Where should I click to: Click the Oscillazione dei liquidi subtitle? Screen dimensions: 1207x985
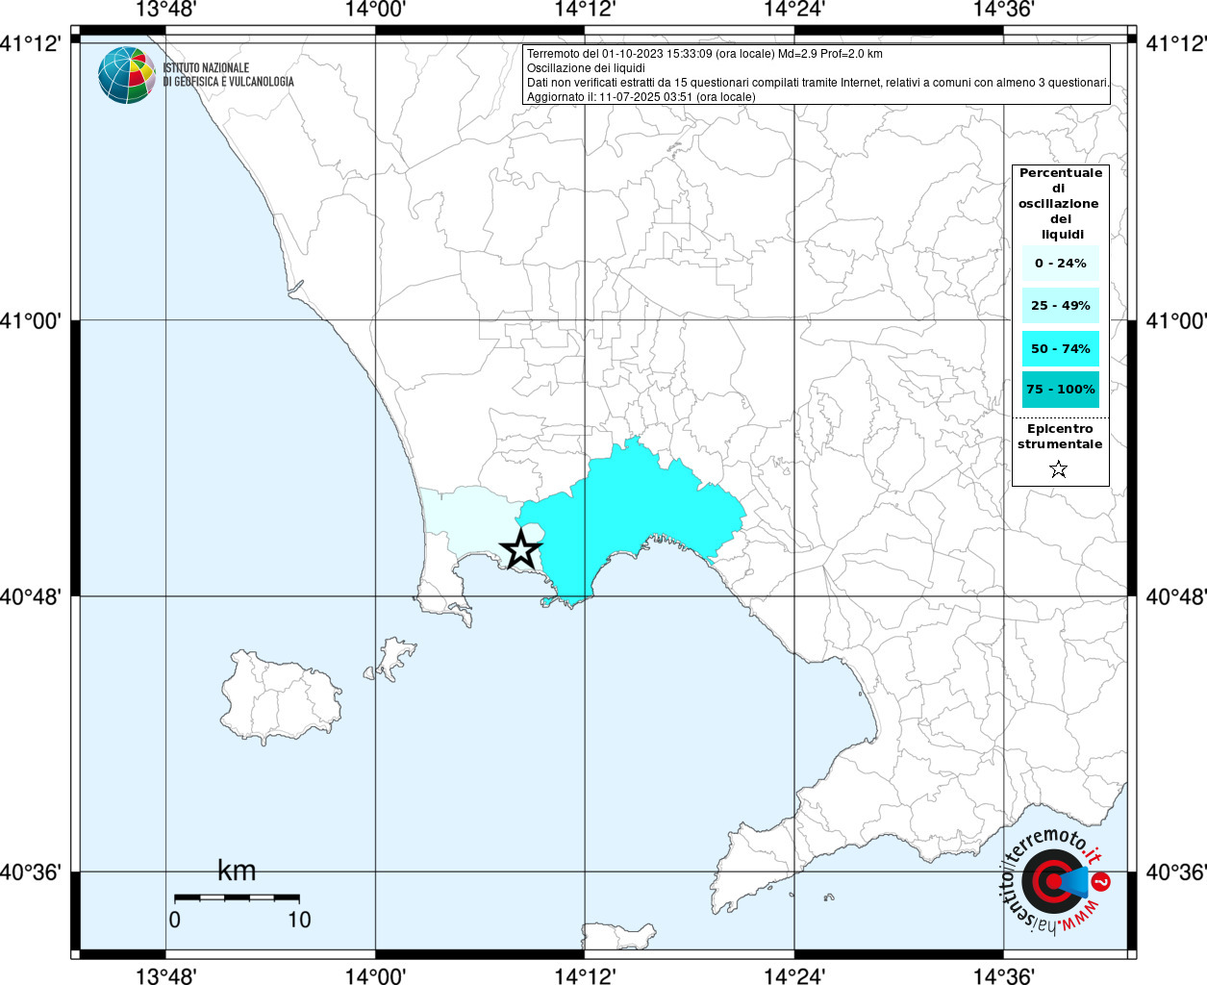pyautogui.click(x=586, y=68)
